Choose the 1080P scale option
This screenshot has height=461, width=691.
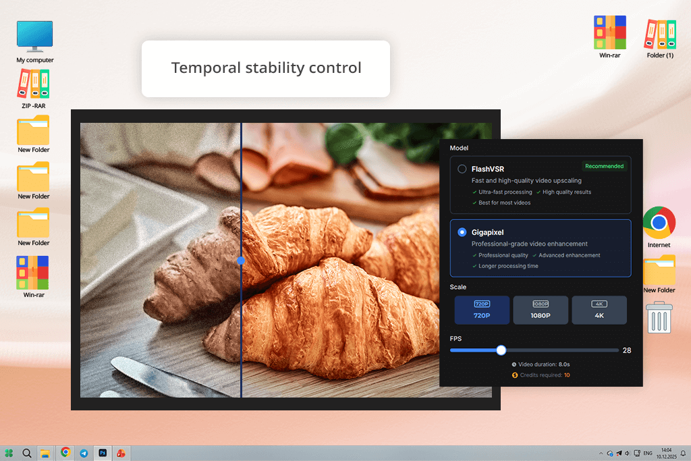tap(541, 310)
